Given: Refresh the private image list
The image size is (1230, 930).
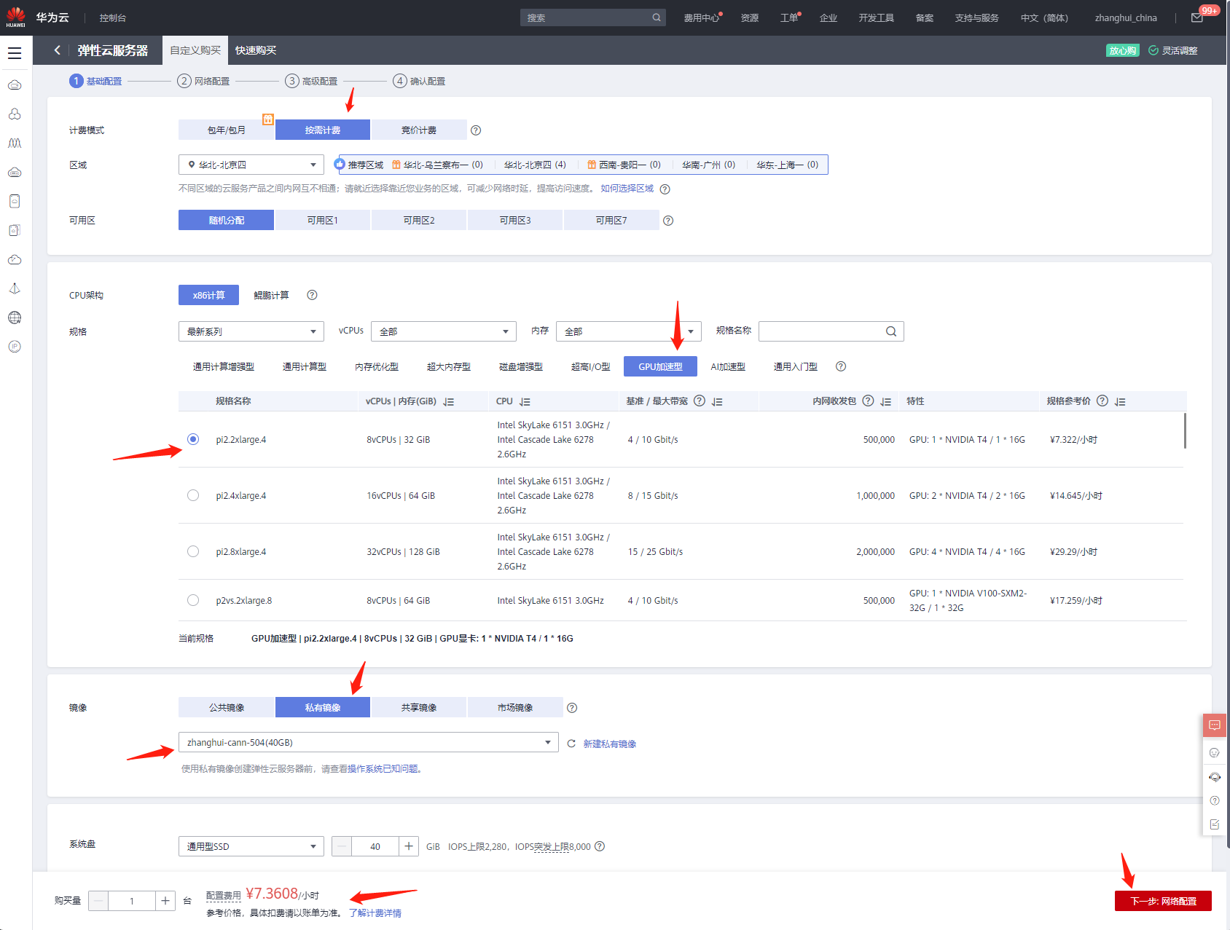Looking at the screenshot, I should pos(571,744).
